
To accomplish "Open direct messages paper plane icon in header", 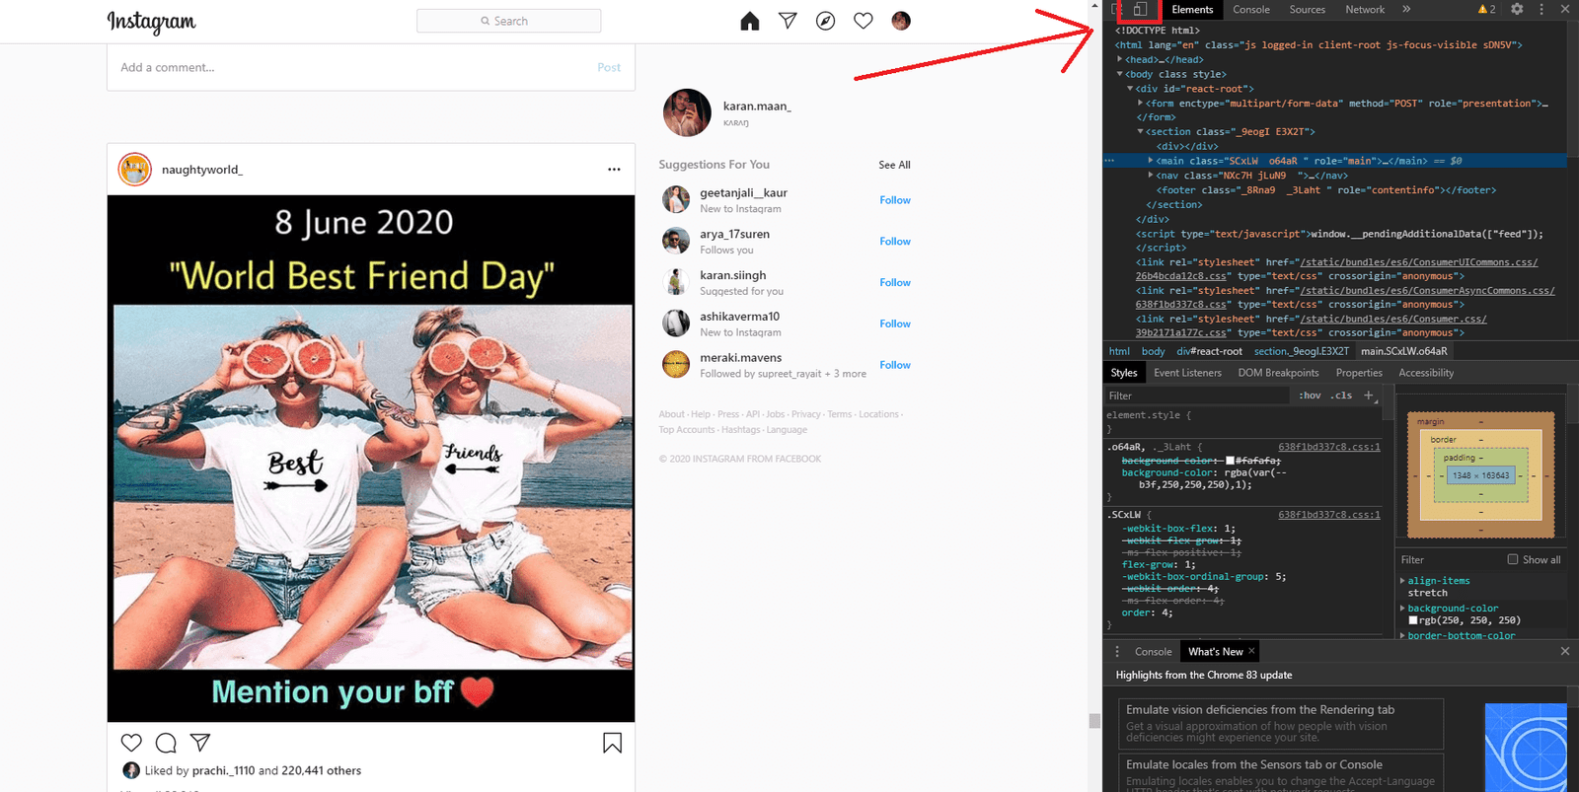I will 788,21.
